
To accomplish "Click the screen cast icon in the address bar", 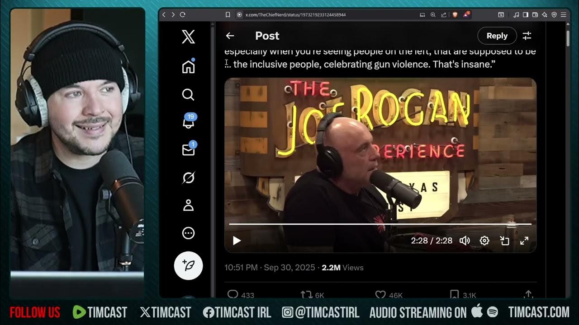I will [422, 15].
